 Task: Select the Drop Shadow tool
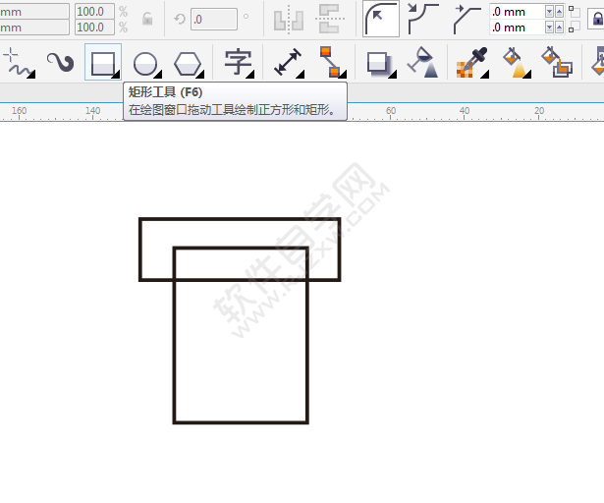[379, 63]
